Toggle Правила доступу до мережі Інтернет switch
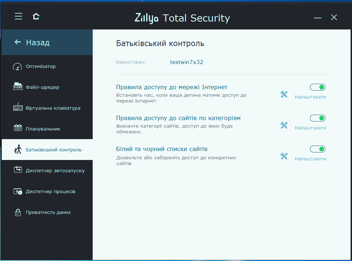The width and height of the screenshot is (352, 261). (x=318, y=87)
